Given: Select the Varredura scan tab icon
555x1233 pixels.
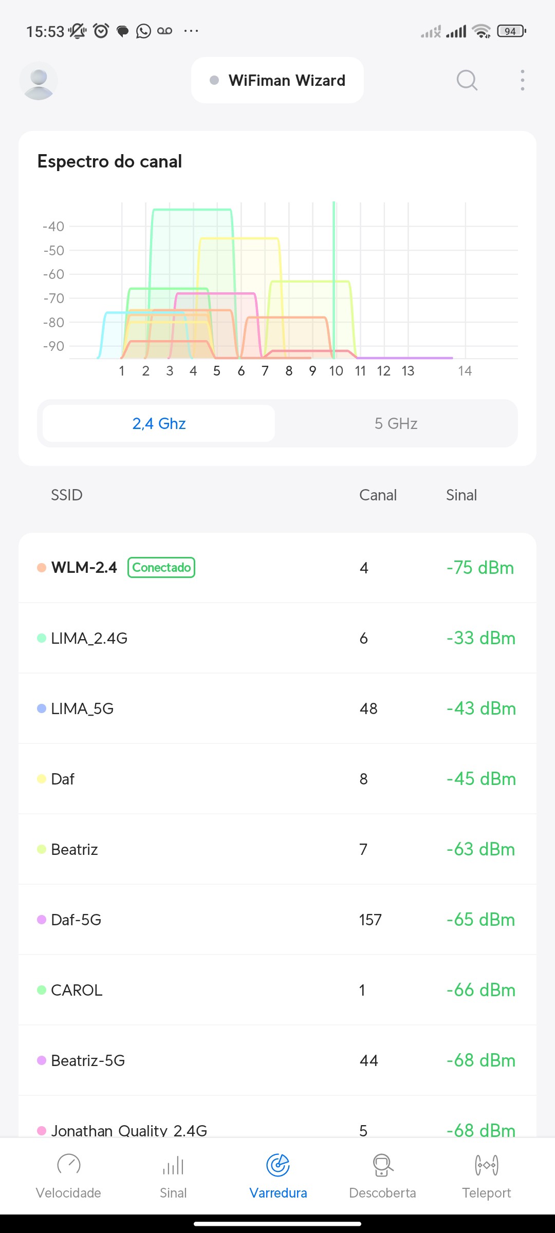Looking at the screenshot, I should pos(278,1165).
